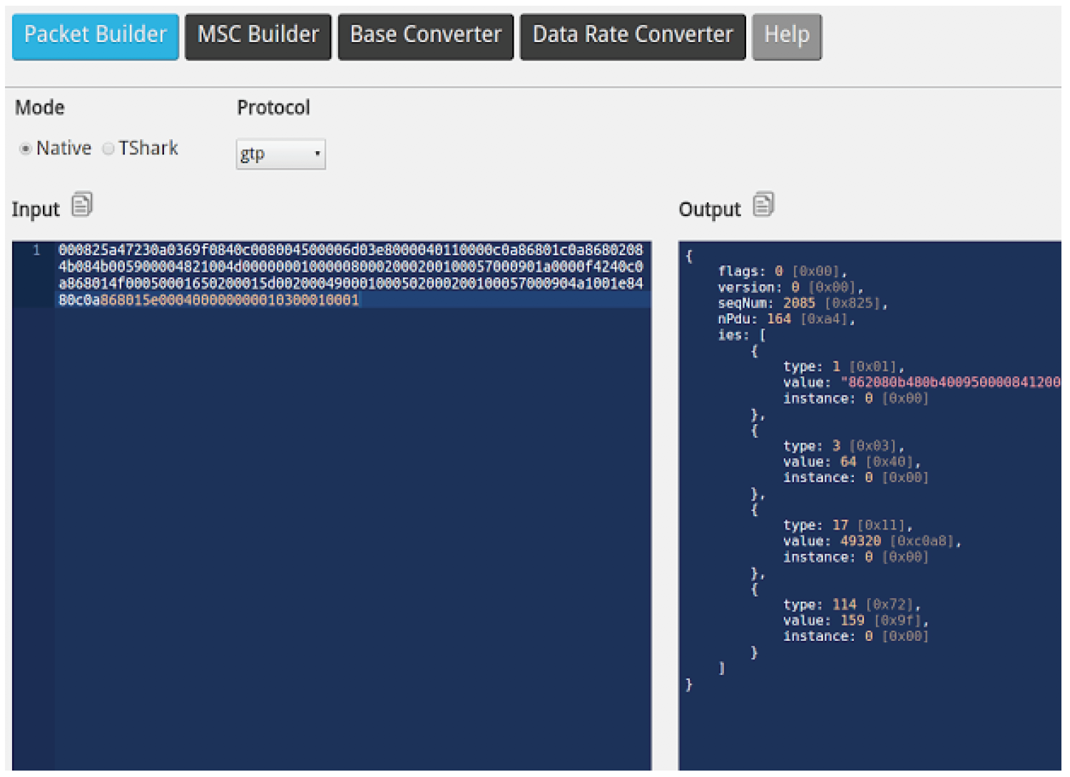
Task: Select the Native mode radio button
Action: (26, 148)
